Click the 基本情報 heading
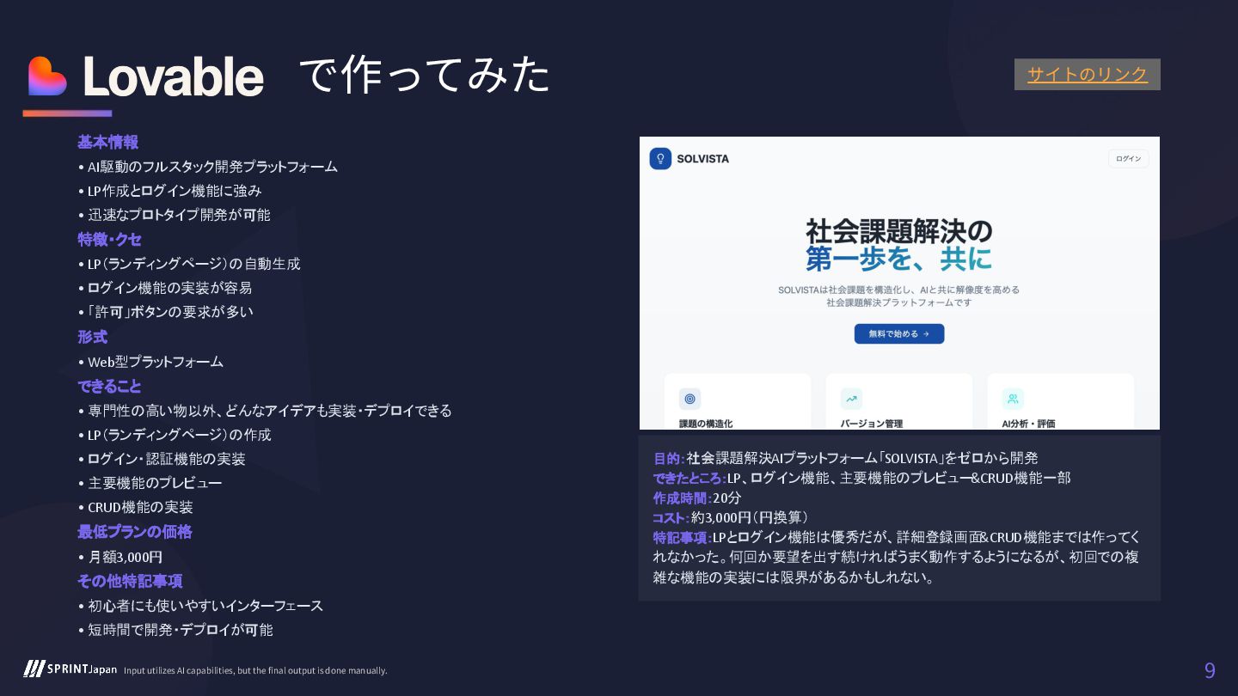 (107, 142)
